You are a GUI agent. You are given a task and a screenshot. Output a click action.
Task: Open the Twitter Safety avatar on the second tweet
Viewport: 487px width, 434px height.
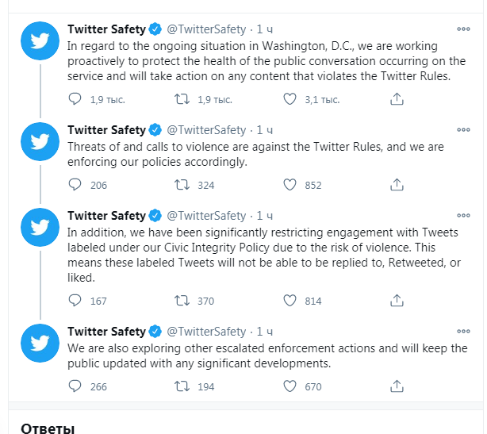click(40, 142)
